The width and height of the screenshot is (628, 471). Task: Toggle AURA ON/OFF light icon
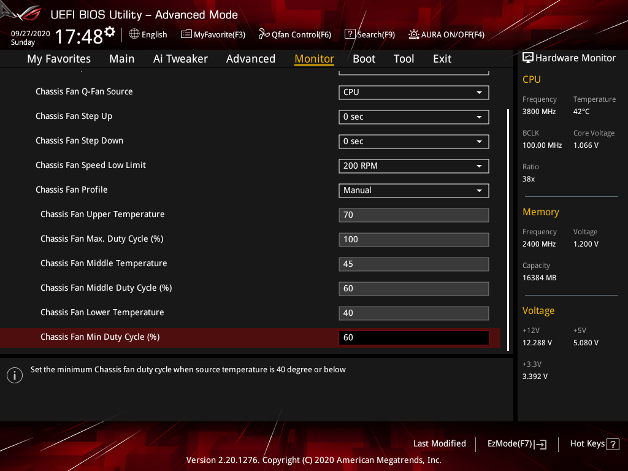pyautogui.click(x=414, y=34)
